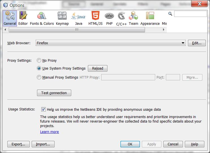
Task: Open the Learn more link
Action: pos(49,132)
